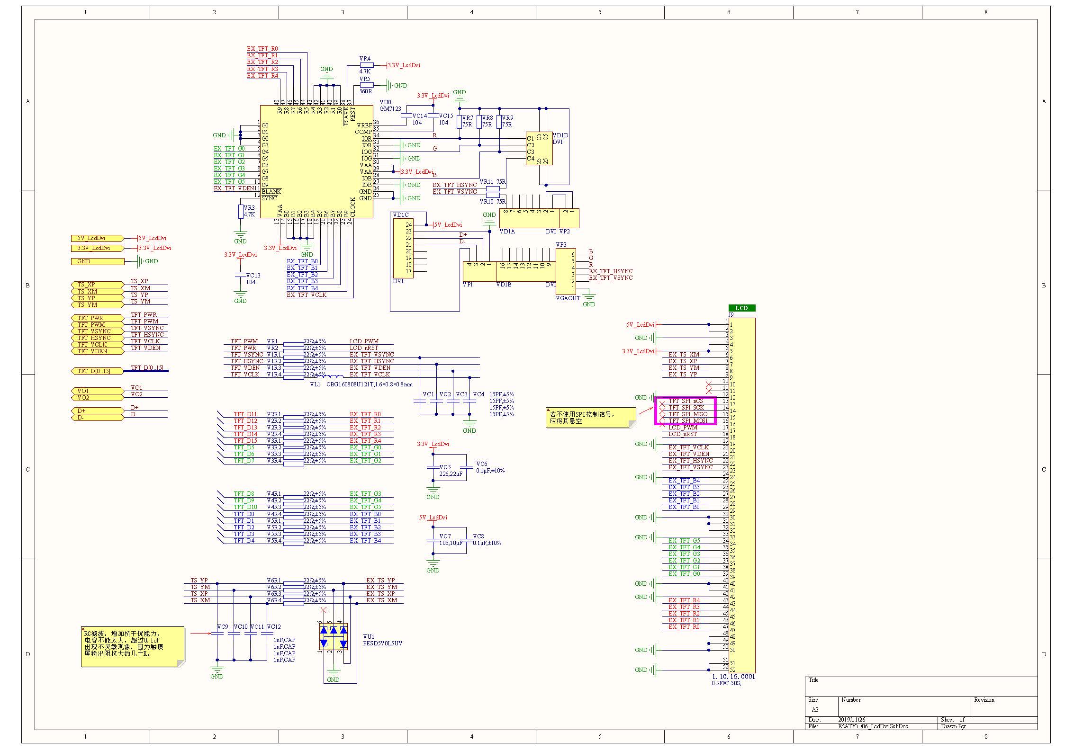Screen dimensions: 1074x750
Task: Select the green LCD header label
Action: (741, 308)
